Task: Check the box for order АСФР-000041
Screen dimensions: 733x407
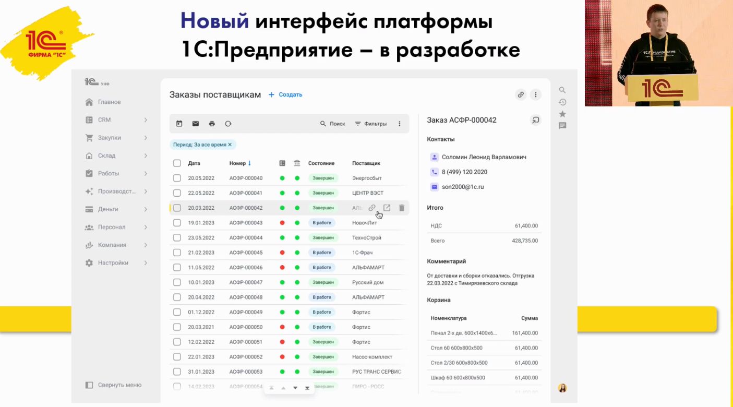Action: coord(177,193)
